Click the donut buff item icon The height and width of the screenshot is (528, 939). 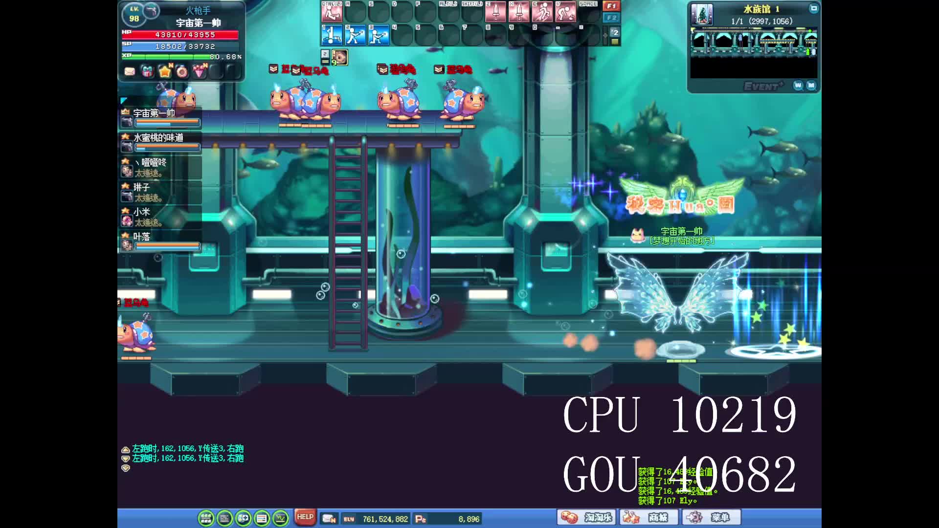(340, 57)
